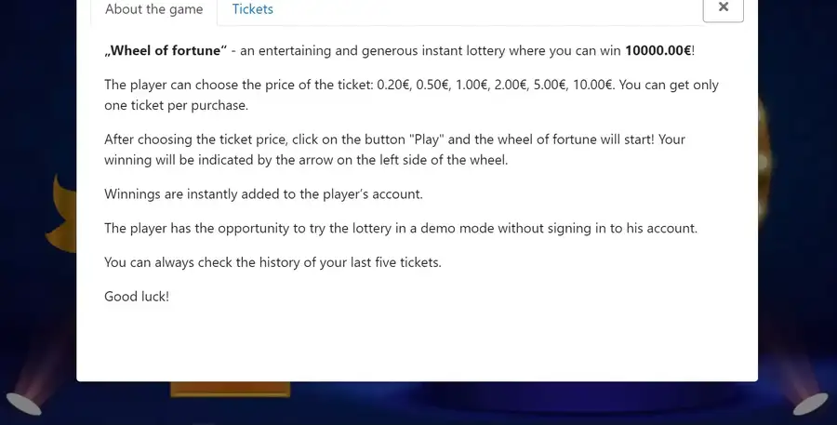837x425 pixels.
Task: Click the glowing wheel edge on right
Action: 763,160
